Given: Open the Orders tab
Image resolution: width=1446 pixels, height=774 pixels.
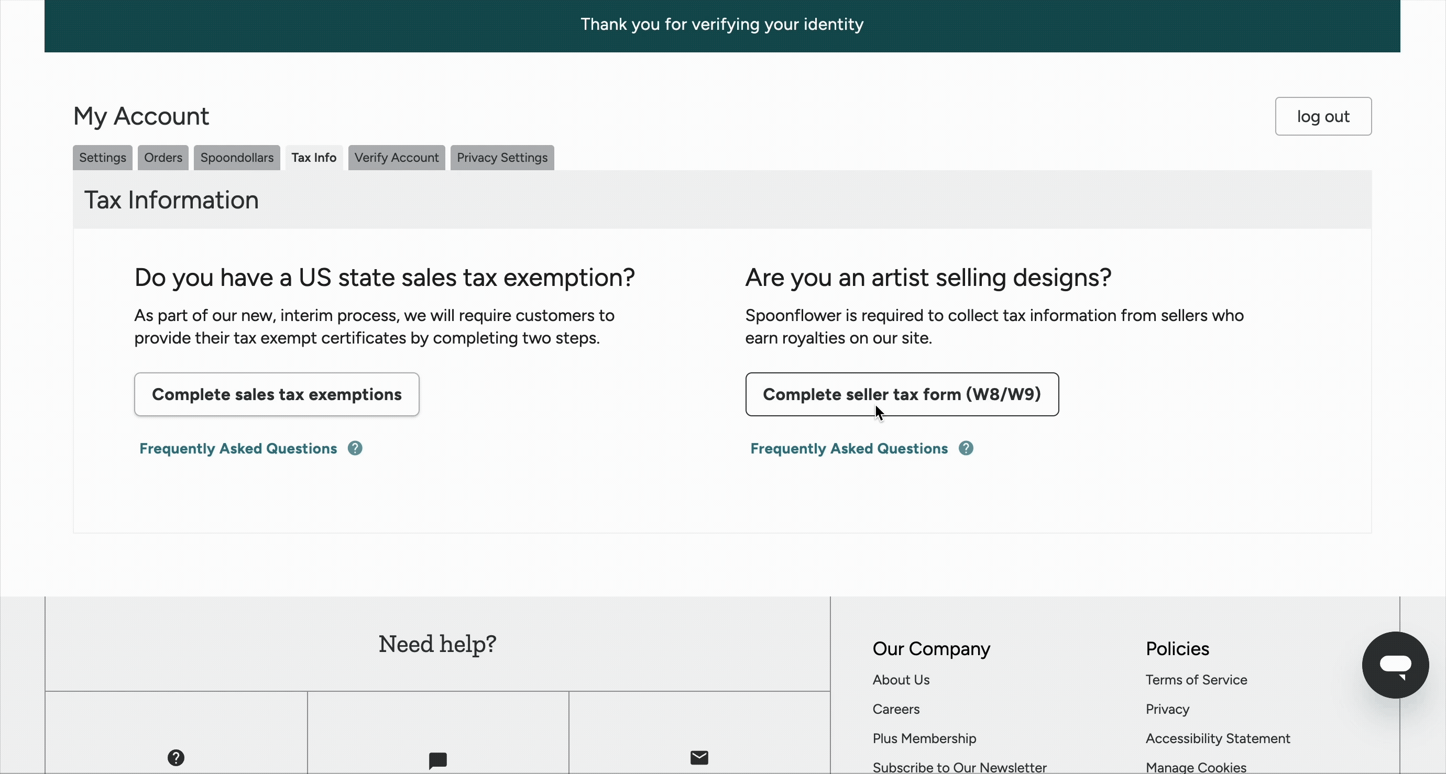Looking at the screenshot, I should pyautogui.click(x=163, y=158).
